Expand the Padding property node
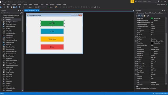This screenshot has height=95, width=168. pos(136,70)
